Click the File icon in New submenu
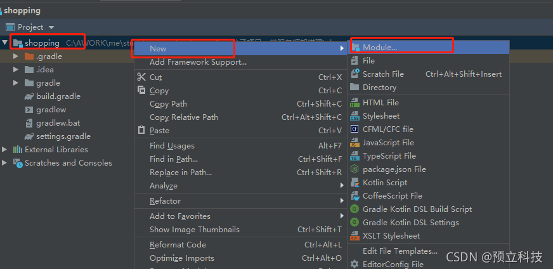Viewport: 553px width, 269px height. [x=355, y=61]
